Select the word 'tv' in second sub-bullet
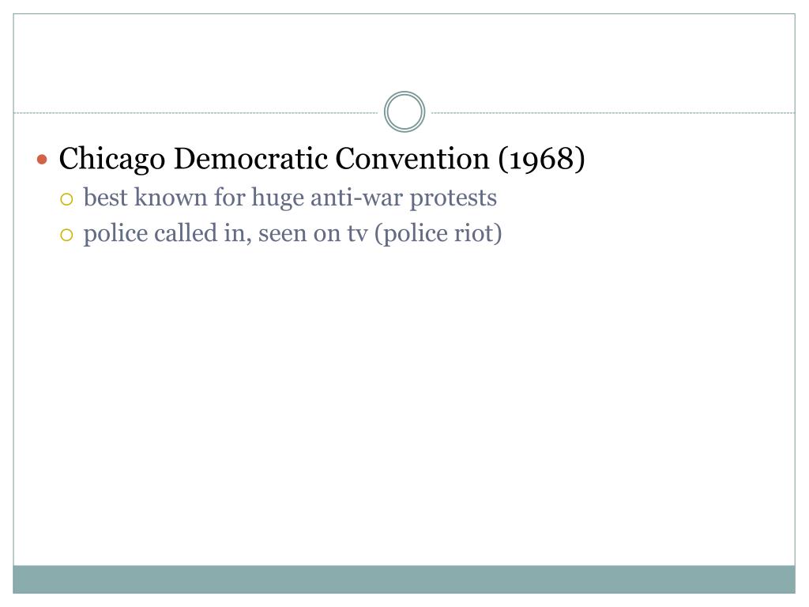The height and width of the screenshot is (607, 809). pyautogui.click(x=358, y=234)
